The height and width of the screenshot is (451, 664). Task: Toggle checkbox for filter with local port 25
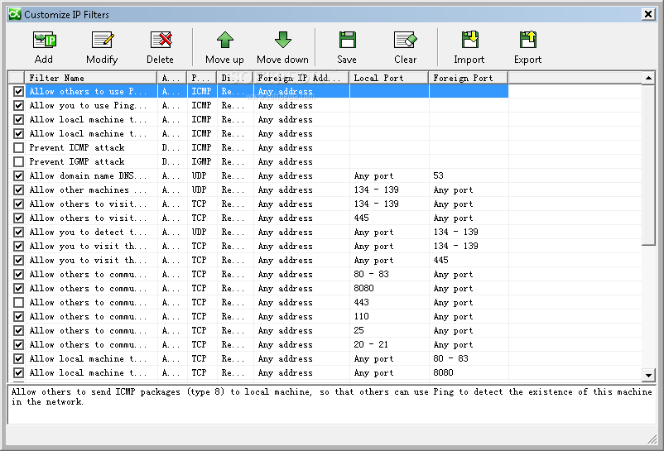coord(18,330)
